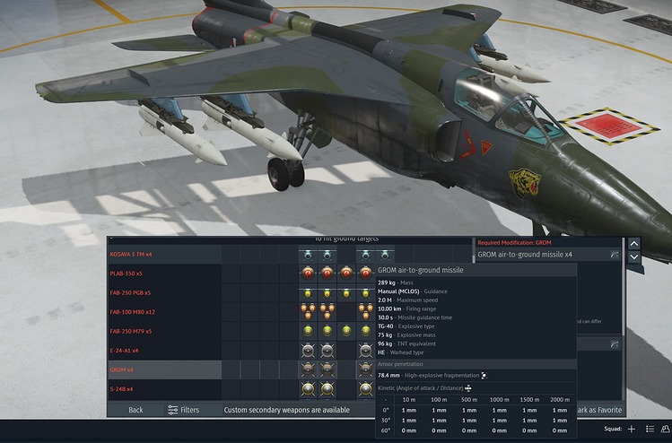
Task: Select the KOSAVA 3 TM x4 preset row
Action: 164,255
